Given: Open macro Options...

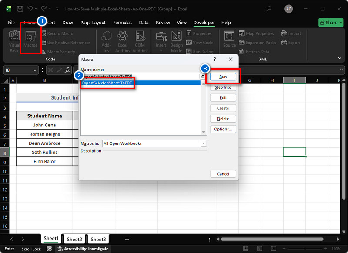Looking at the screenshot, I should [x=223, y=129].
